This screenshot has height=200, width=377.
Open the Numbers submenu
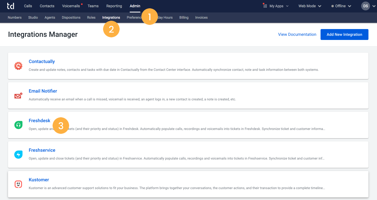tap(15, 18)
